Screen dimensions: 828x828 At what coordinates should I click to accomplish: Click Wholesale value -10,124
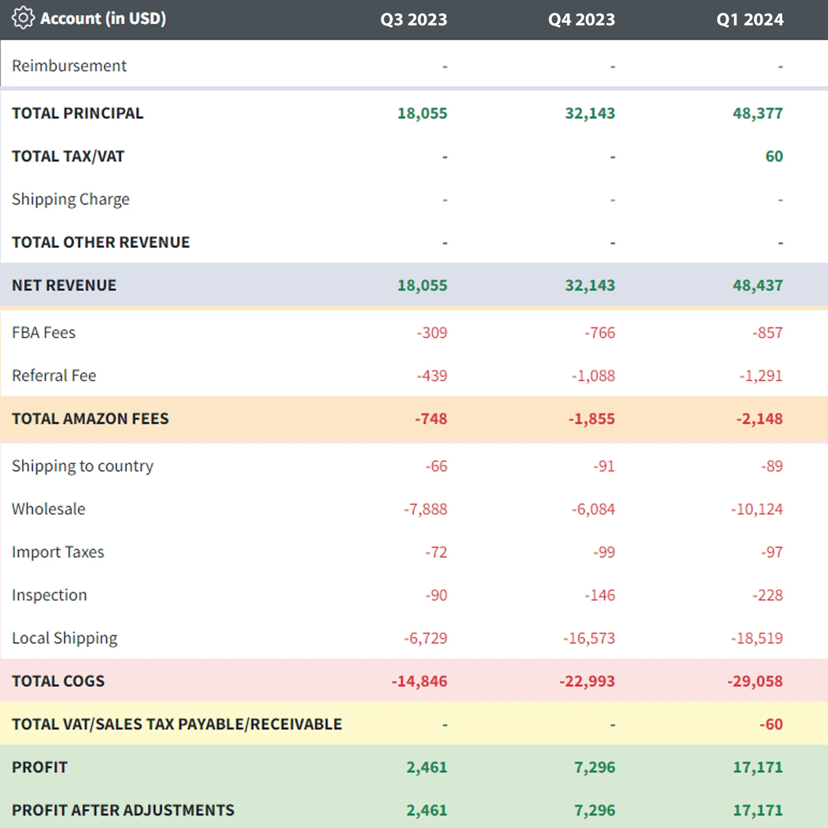[x=757, y=509]
